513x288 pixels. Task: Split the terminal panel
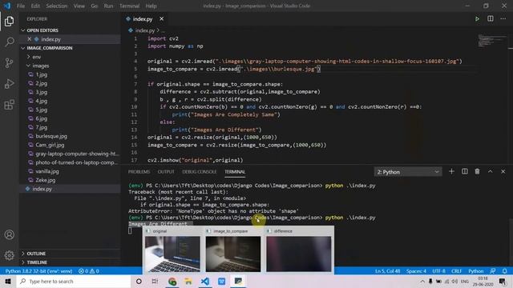pos(465,171)
